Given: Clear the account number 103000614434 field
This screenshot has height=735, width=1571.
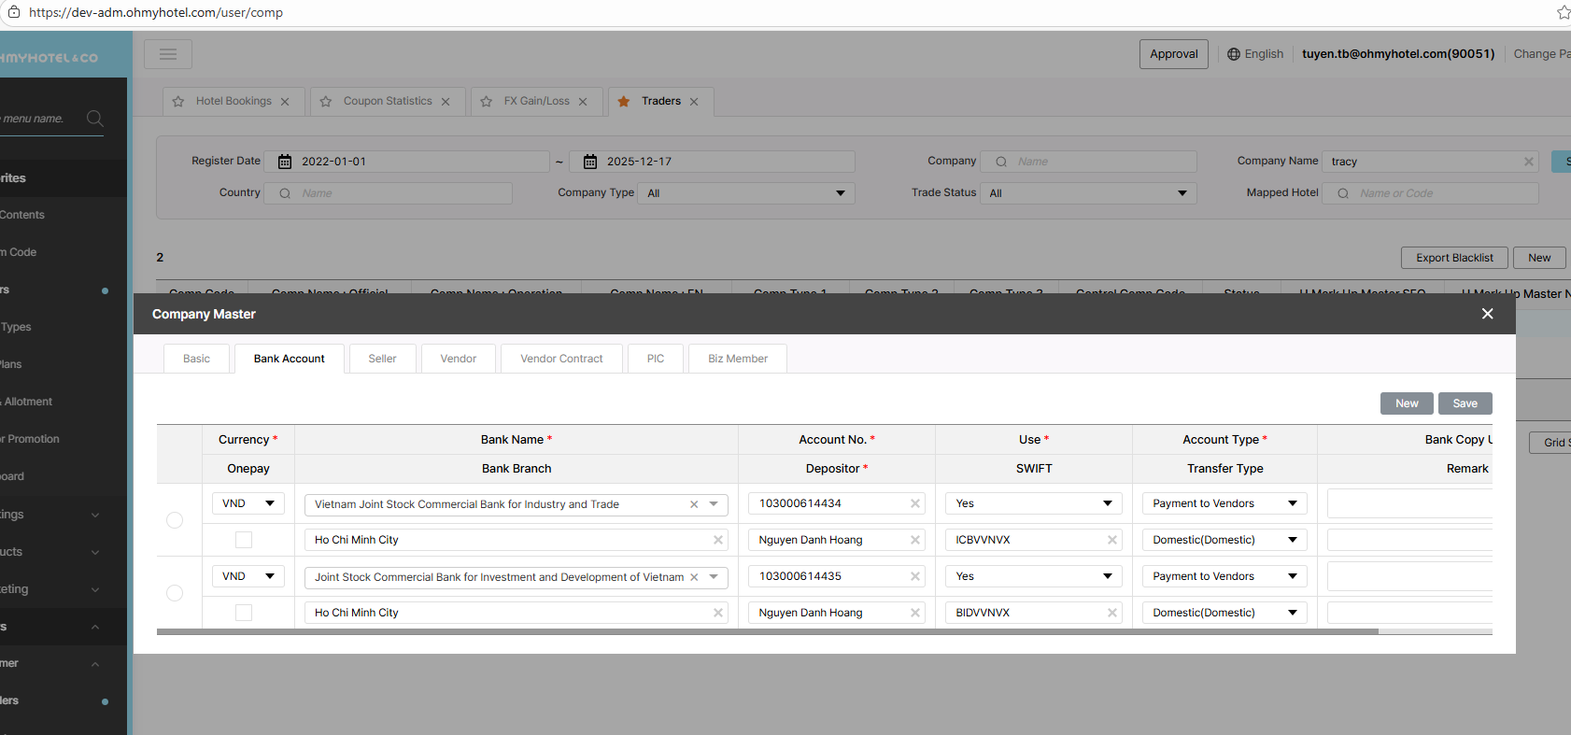Looking at the screenshot, I should 915,503.
